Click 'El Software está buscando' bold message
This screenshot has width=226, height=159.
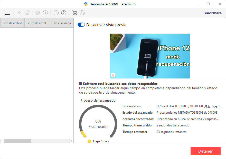tap(119, 84)
